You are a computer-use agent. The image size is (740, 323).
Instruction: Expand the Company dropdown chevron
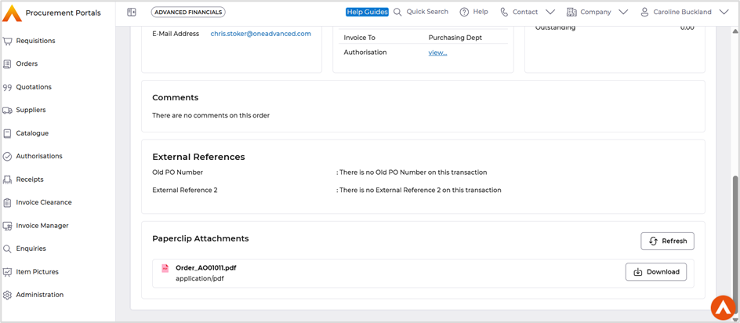623,13
